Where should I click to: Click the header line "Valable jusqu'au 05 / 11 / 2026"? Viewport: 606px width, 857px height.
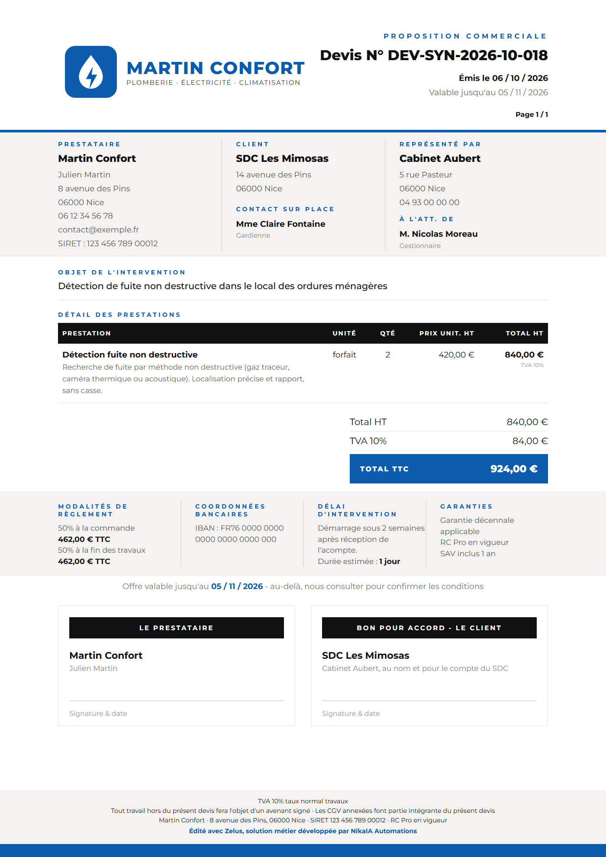click(x=488, y=92)
